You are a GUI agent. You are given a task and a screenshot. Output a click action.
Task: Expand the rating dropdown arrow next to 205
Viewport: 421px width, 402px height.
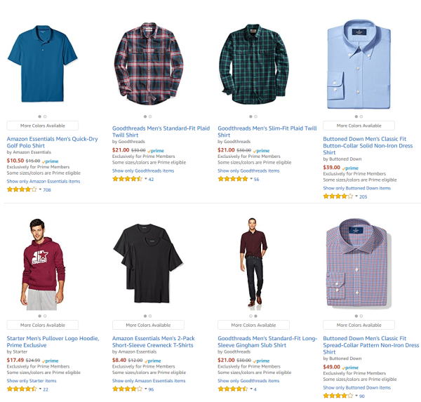pos(356,196)
